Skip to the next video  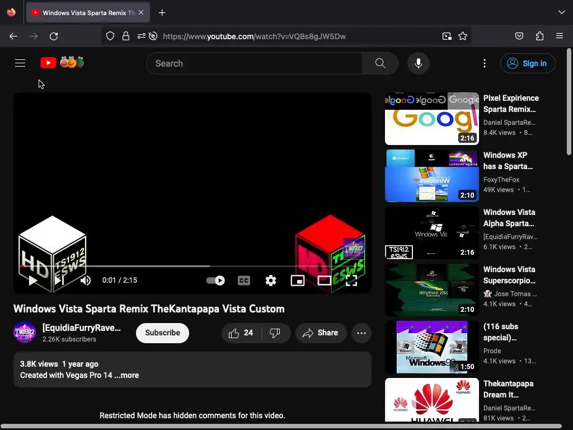(59, 281)
